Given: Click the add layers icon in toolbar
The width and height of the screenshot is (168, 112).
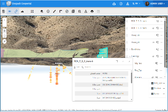Looking at the screenshot, I should coord(42,11).
